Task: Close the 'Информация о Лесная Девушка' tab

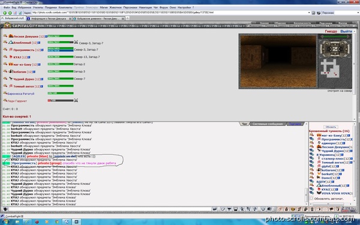Action: [x=70, y=19]
